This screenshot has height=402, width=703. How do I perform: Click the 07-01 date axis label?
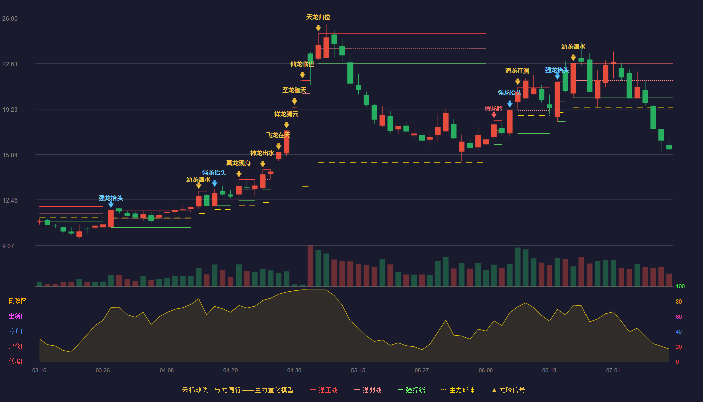click(x=613, y=370)
